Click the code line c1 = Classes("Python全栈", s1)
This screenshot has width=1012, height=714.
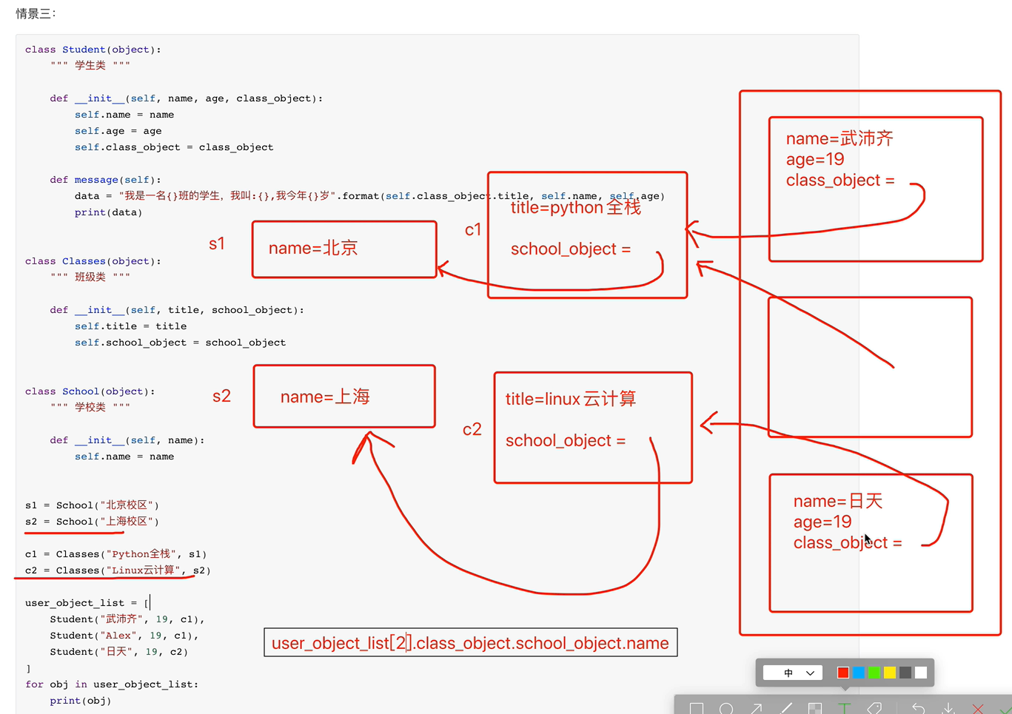click(x=116, y=554)
